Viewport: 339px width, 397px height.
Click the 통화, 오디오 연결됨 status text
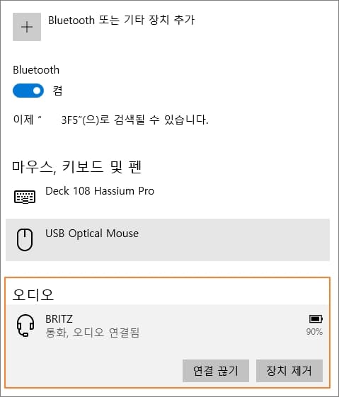[x=93, y=333]
